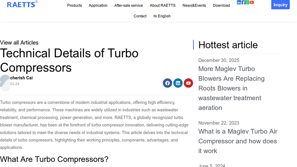Share article via round LinkedIn button

click(178, 83)
